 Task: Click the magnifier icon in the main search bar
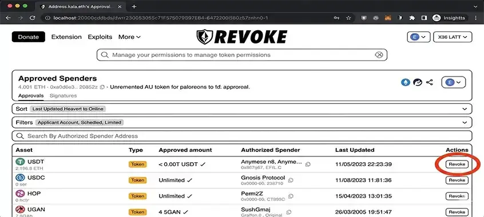click(x=105, y=55)
